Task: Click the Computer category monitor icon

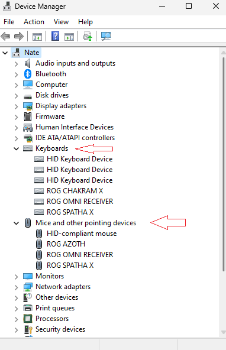Action: pyautogui.click(x=28, y=85)
